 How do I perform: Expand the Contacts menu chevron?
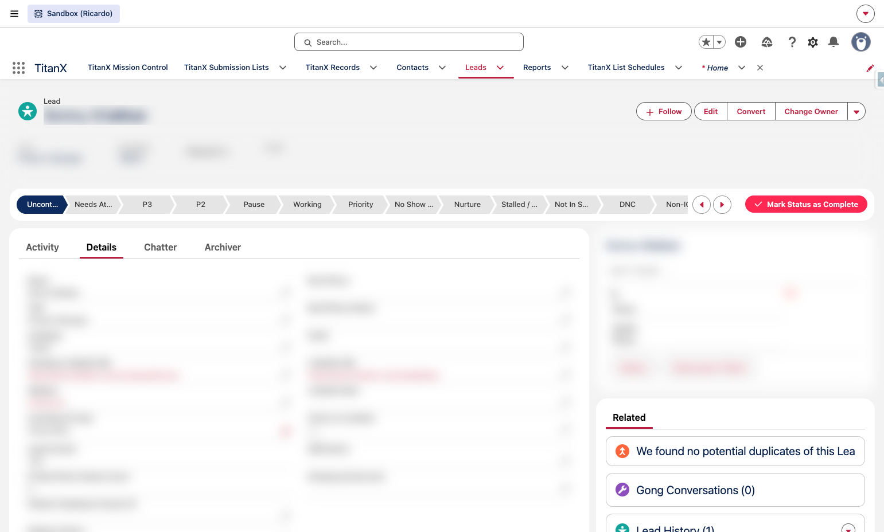tap(442, 68)
